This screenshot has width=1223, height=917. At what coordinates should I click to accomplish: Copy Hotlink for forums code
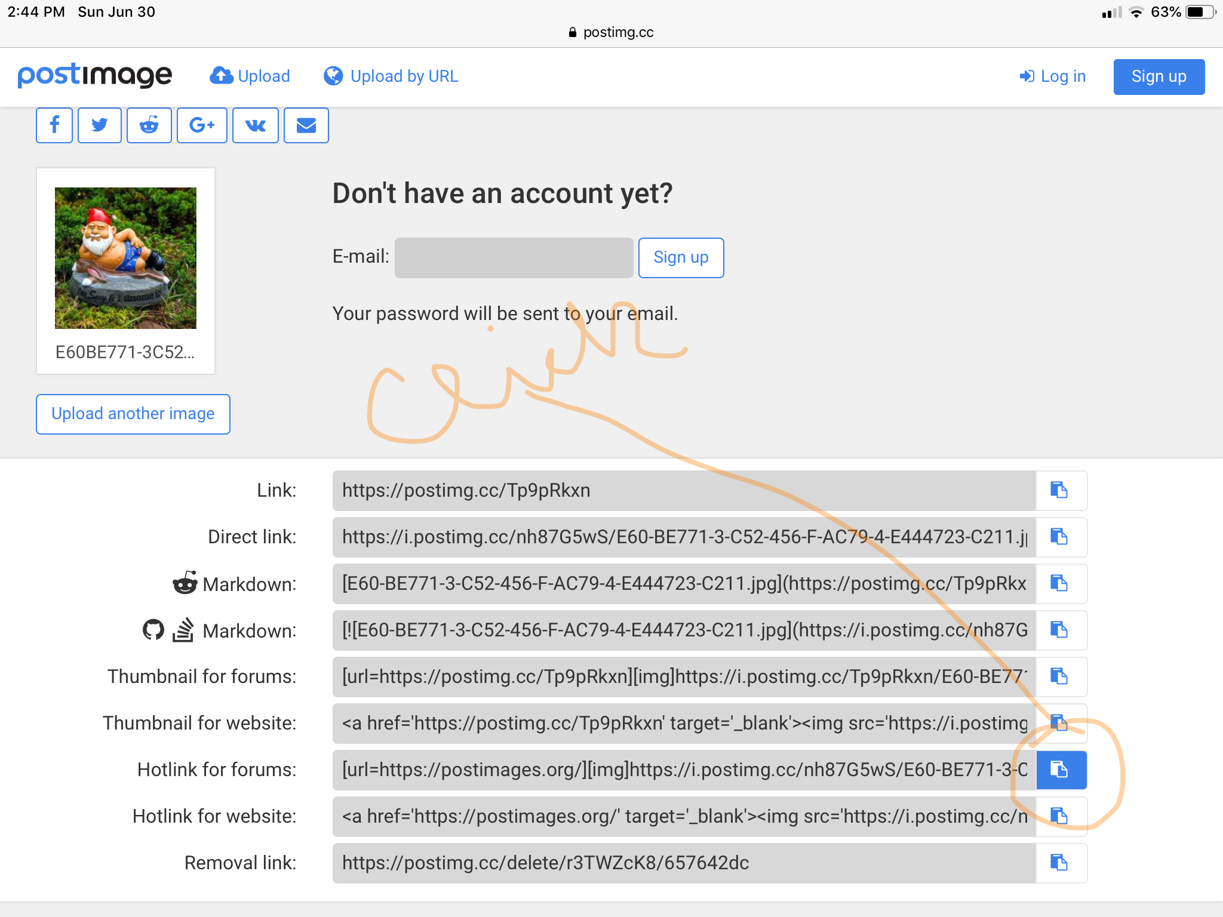click(x=1061, y=770)
